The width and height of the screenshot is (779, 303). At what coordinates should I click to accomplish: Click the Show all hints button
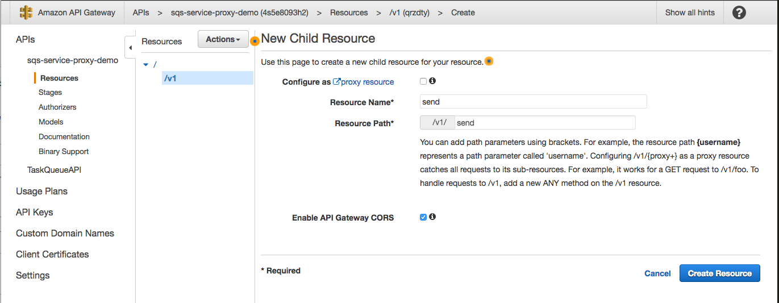690,13
